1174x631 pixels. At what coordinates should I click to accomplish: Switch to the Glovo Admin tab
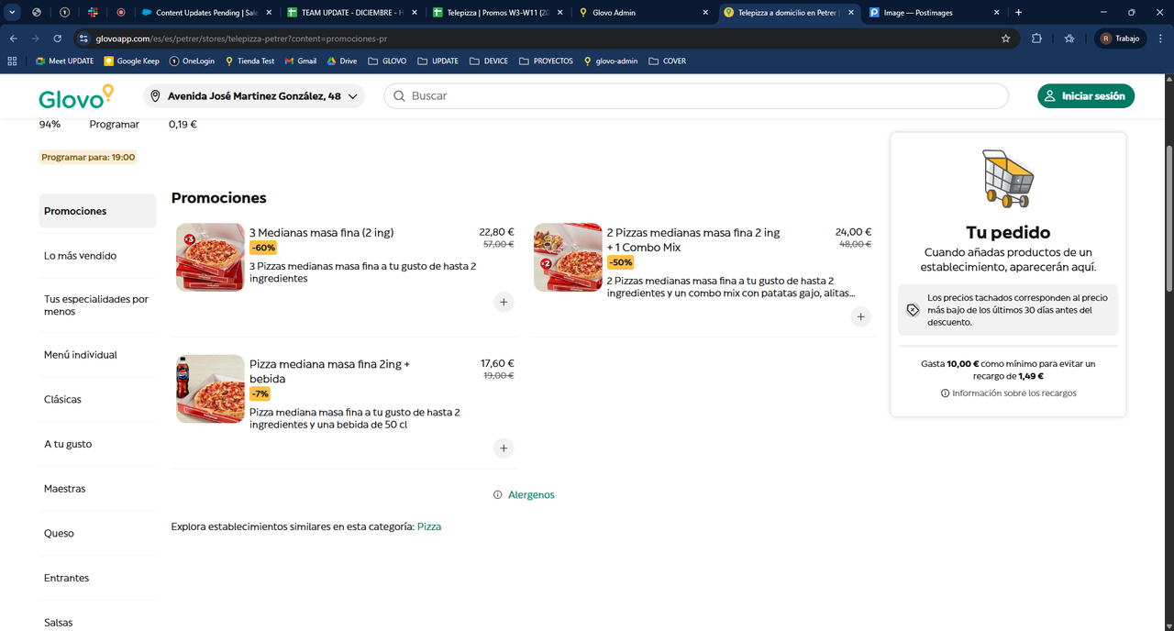pyautogui.click(x=644, y=13)
